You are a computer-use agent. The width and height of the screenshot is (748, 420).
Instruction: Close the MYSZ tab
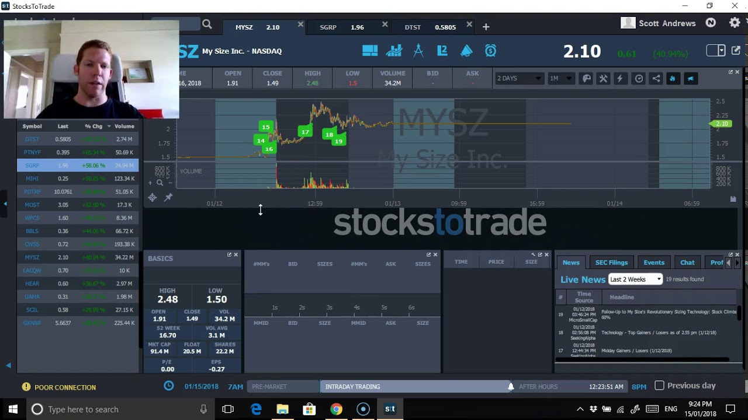[300, 24]
